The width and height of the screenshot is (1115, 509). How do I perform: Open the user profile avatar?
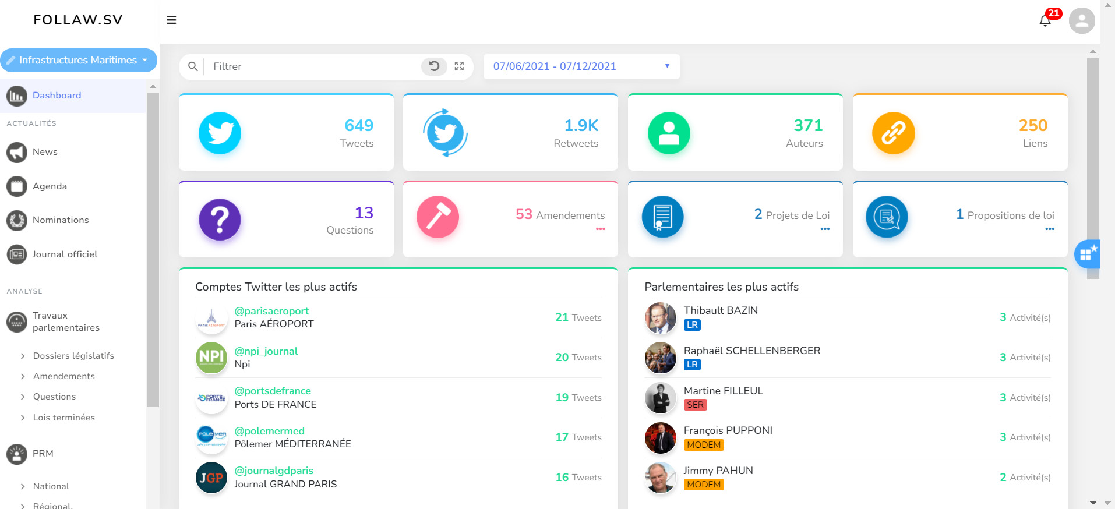1082,21
